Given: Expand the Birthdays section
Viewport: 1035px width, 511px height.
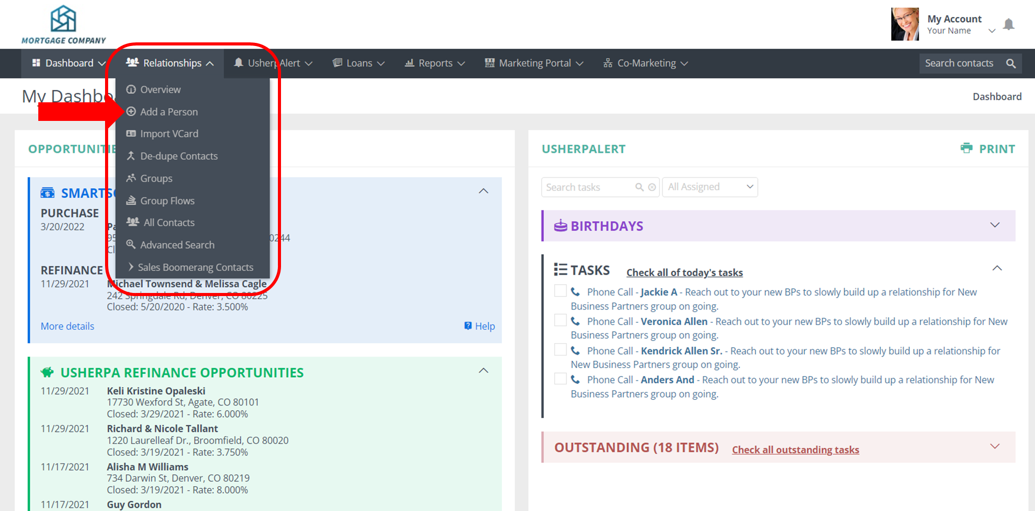Looking at the screenshot, I should (995, 225).
